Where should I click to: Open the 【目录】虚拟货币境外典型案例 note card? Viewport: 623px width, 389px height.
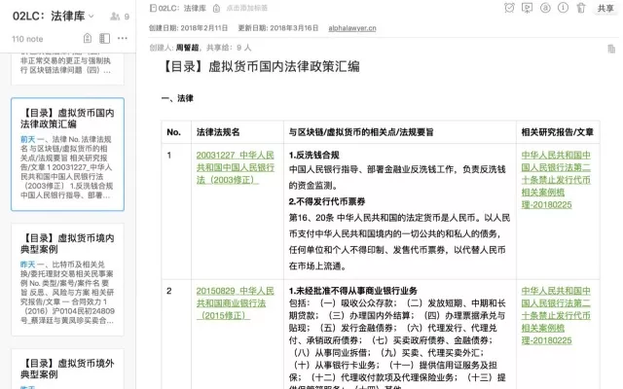pyautogui.click(x=67, y=370)
